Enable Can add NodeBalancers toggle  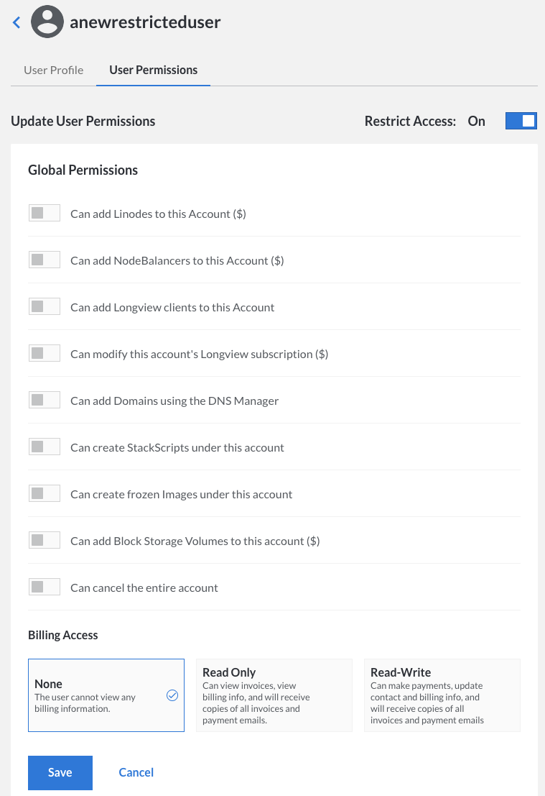[44, 260]
